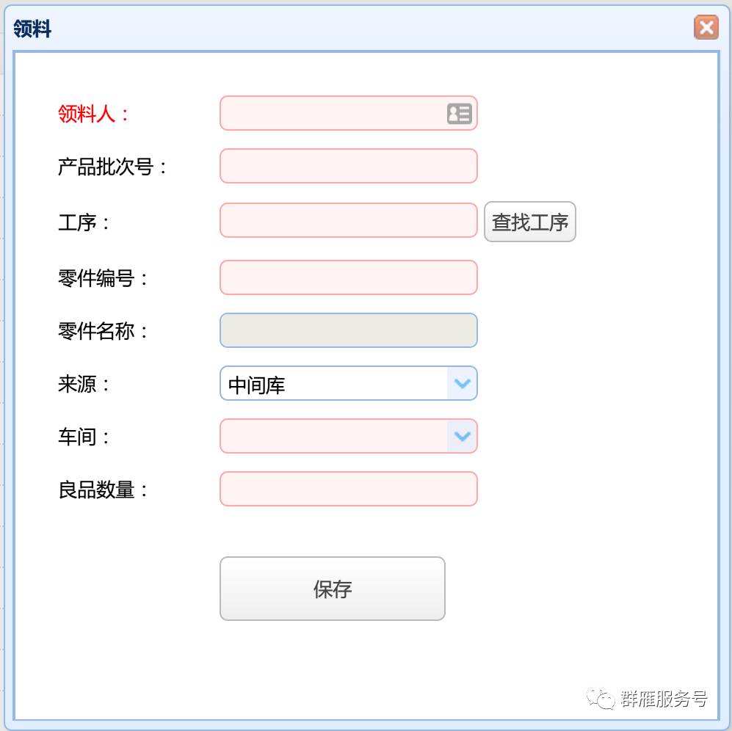The height and width of the screenshot is (731, 732).
Task: Close the 领料 dialog window
Action: [x=706, y=28]
